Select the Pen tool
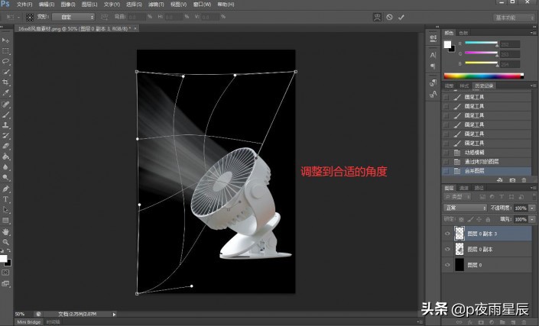539x326 pixels. click(x=5, y=189)
